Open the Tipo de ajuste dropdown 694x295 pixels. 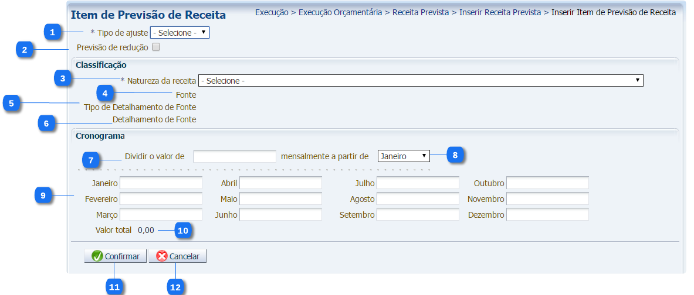180,33
